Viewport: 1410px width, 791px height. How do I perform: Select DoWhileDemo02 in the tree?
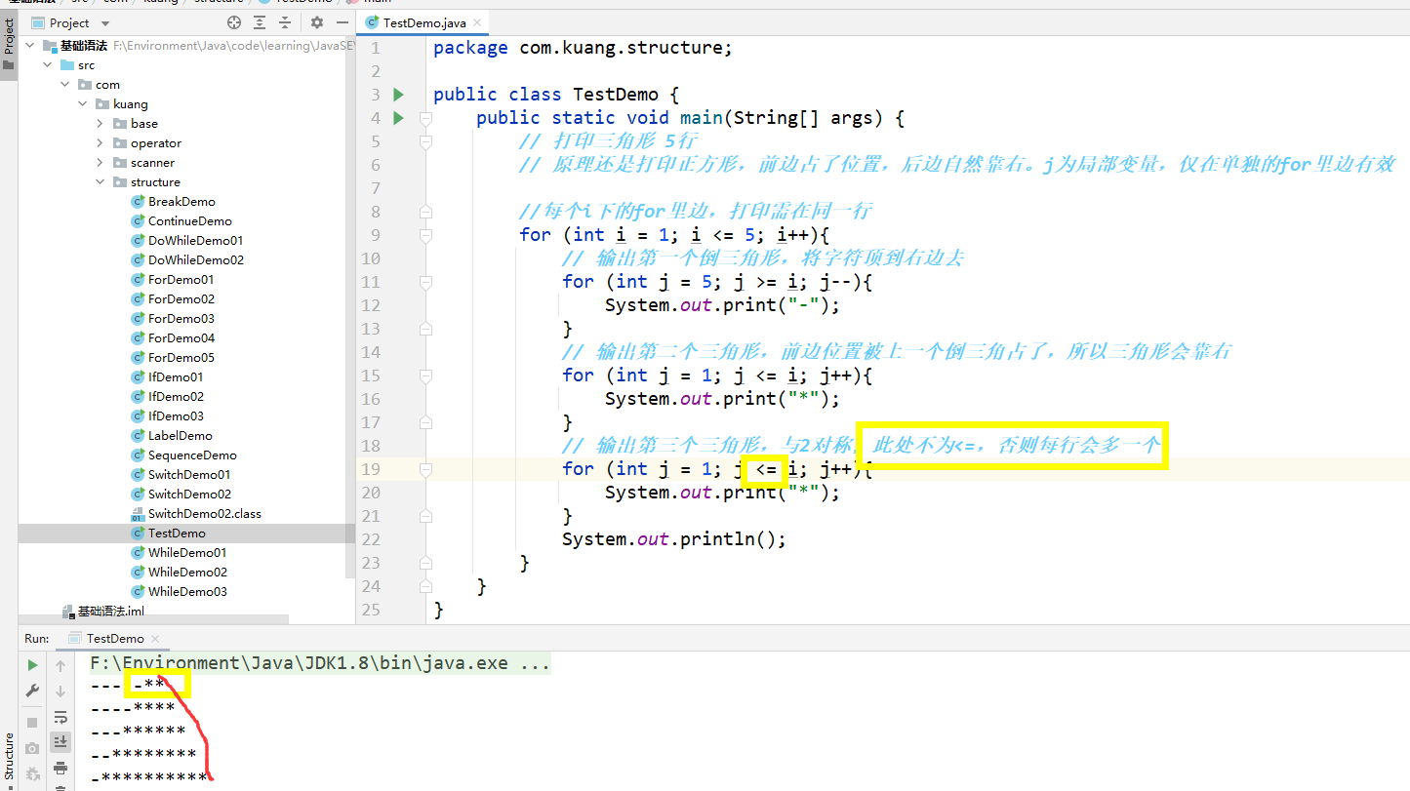tap(195, 260)
